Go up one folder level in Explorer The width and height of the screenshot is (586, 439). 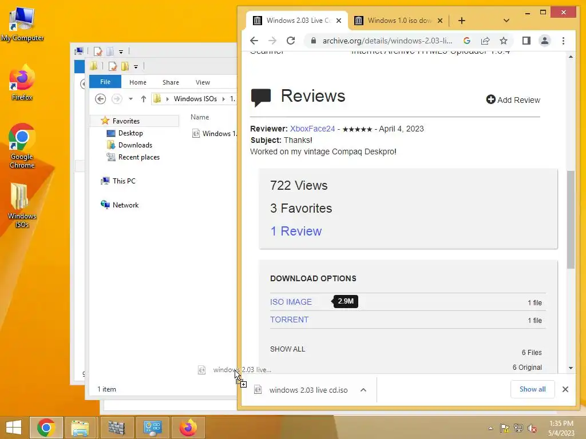tap(144, 98)
